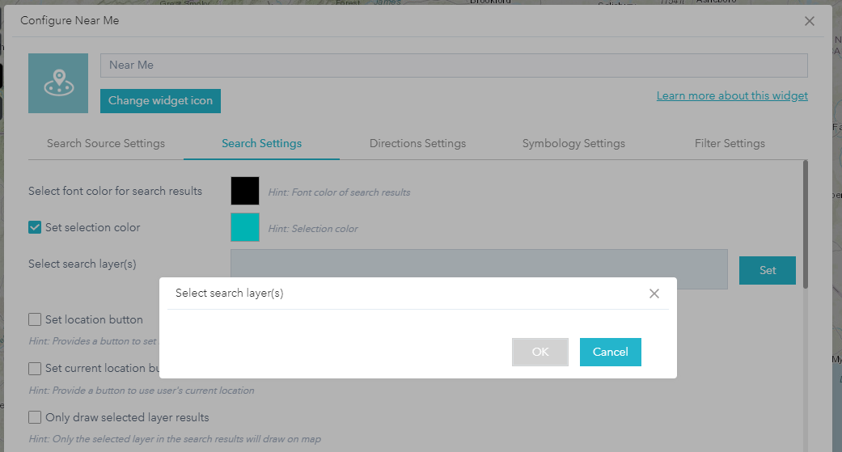Close the Select search layer(s) popup
The height and width of the screenshot is (452, 842).
click(654, 293)
